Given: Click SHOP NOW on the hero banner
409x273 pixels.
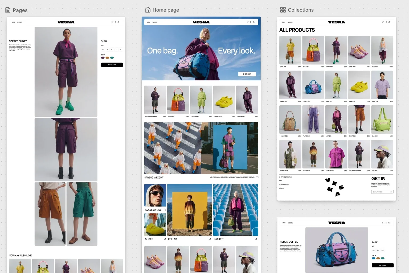Looking at the screenshot, I should (247, 74).
